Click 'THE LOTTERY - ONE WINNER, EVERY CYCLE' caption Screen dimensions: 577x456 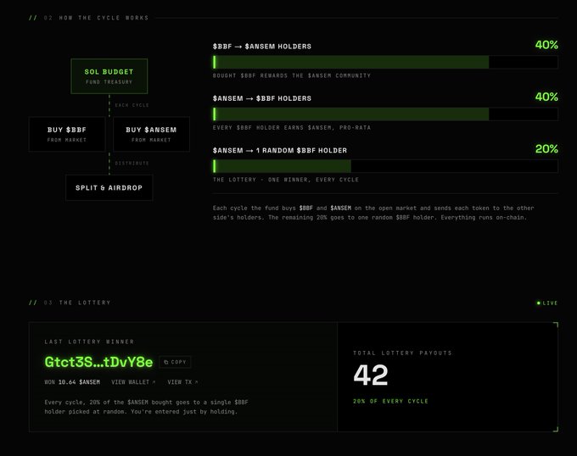tap(286, 180)
